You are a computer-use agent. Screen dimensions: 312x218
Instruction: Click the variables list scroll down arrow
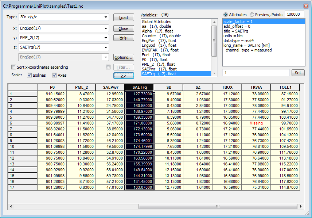point(214,73)
